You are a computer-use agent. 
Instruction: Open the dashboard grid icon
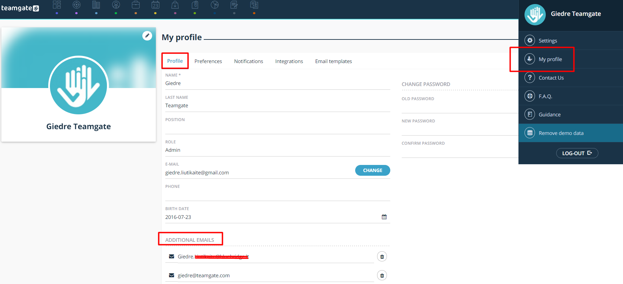(x=57, y=5)
